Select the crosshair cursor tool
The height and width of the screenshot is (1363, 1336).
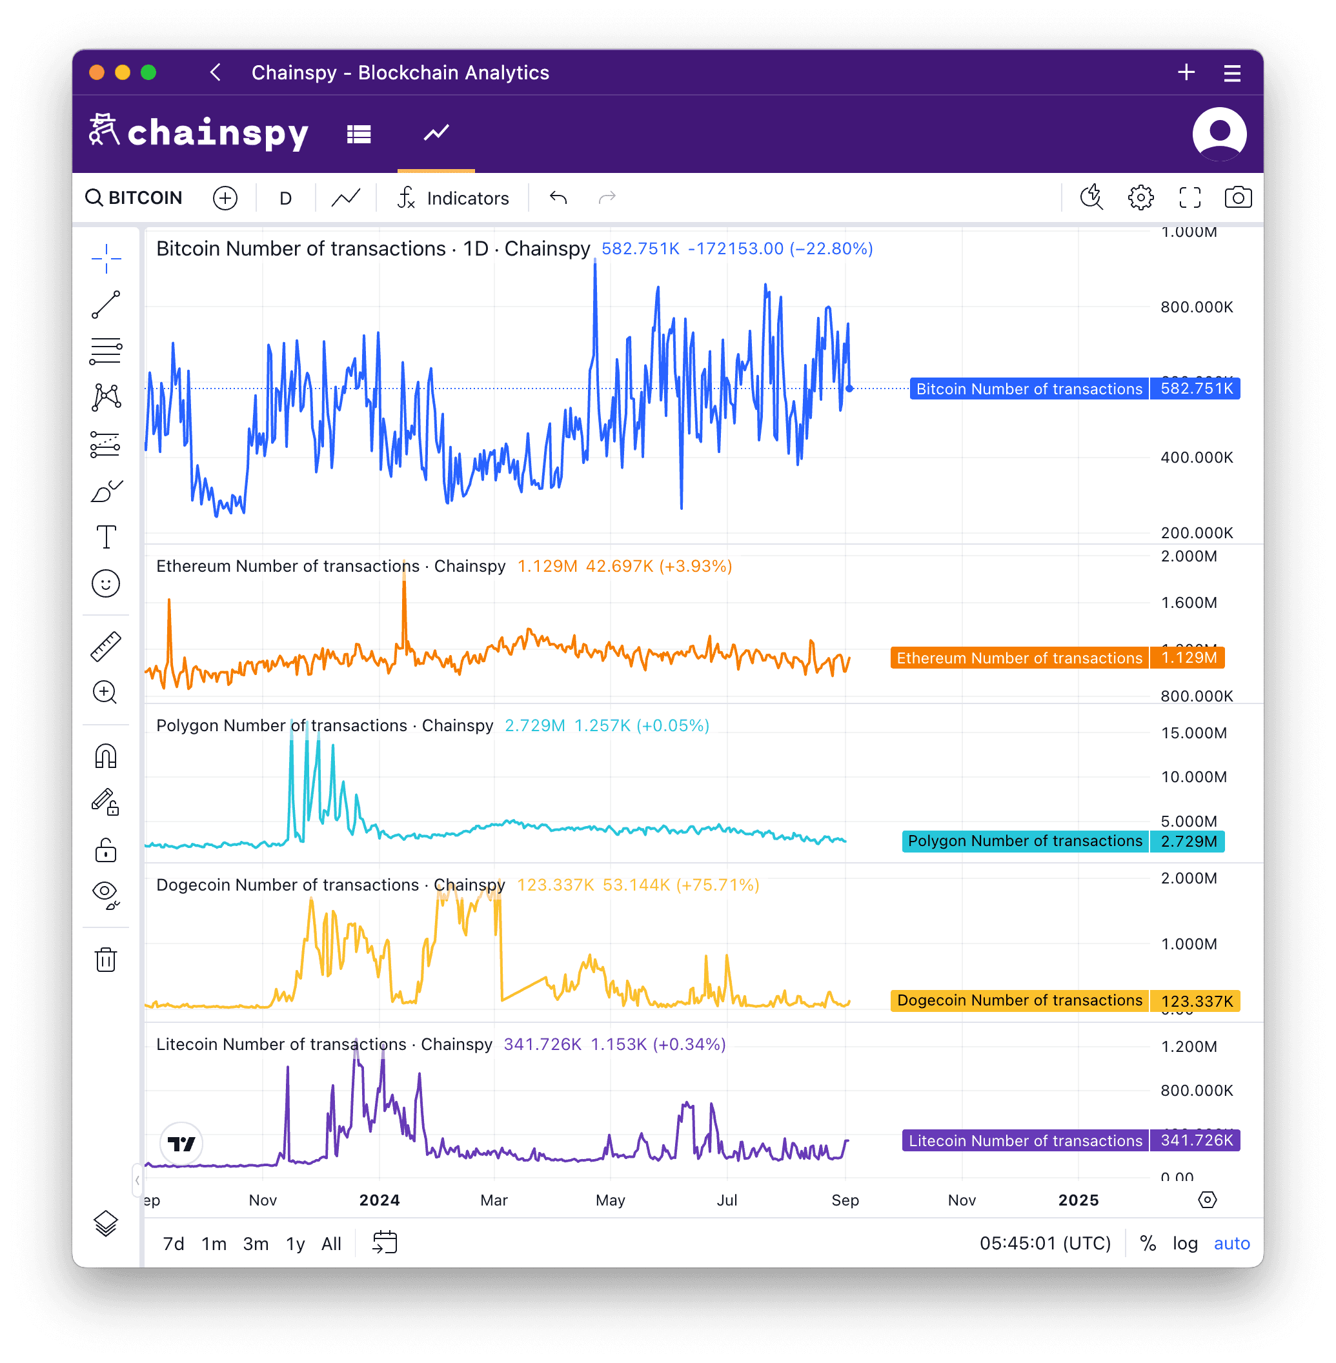coord(106,259)
